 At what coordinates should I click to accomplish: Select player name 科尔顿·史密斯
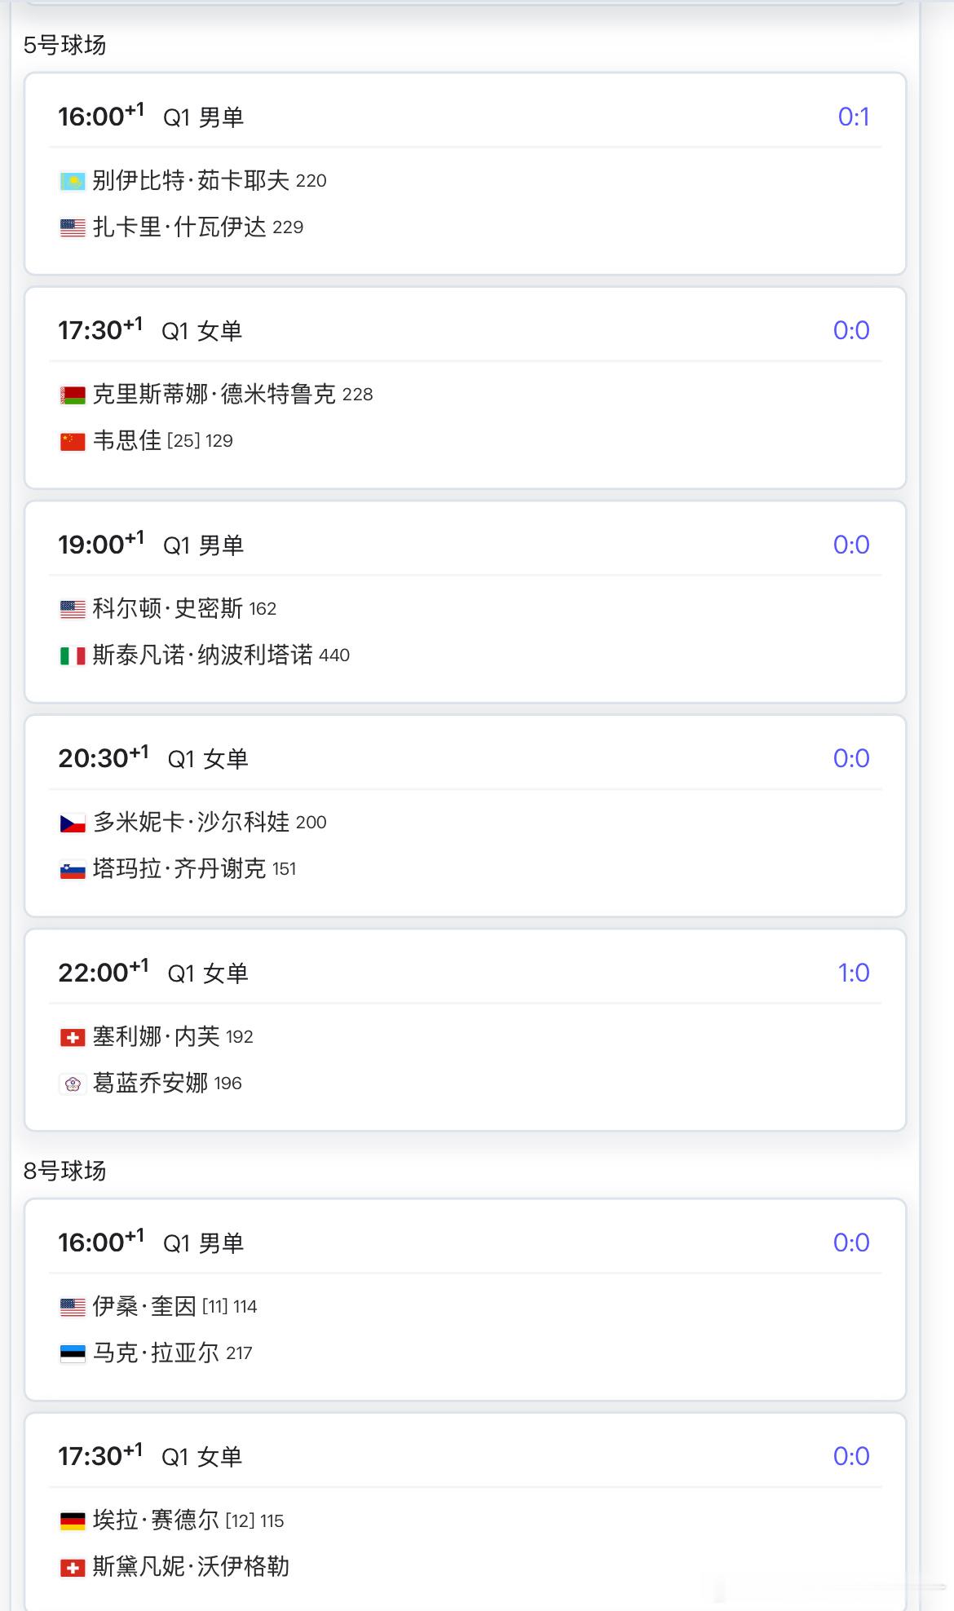[x=167, y=608]
